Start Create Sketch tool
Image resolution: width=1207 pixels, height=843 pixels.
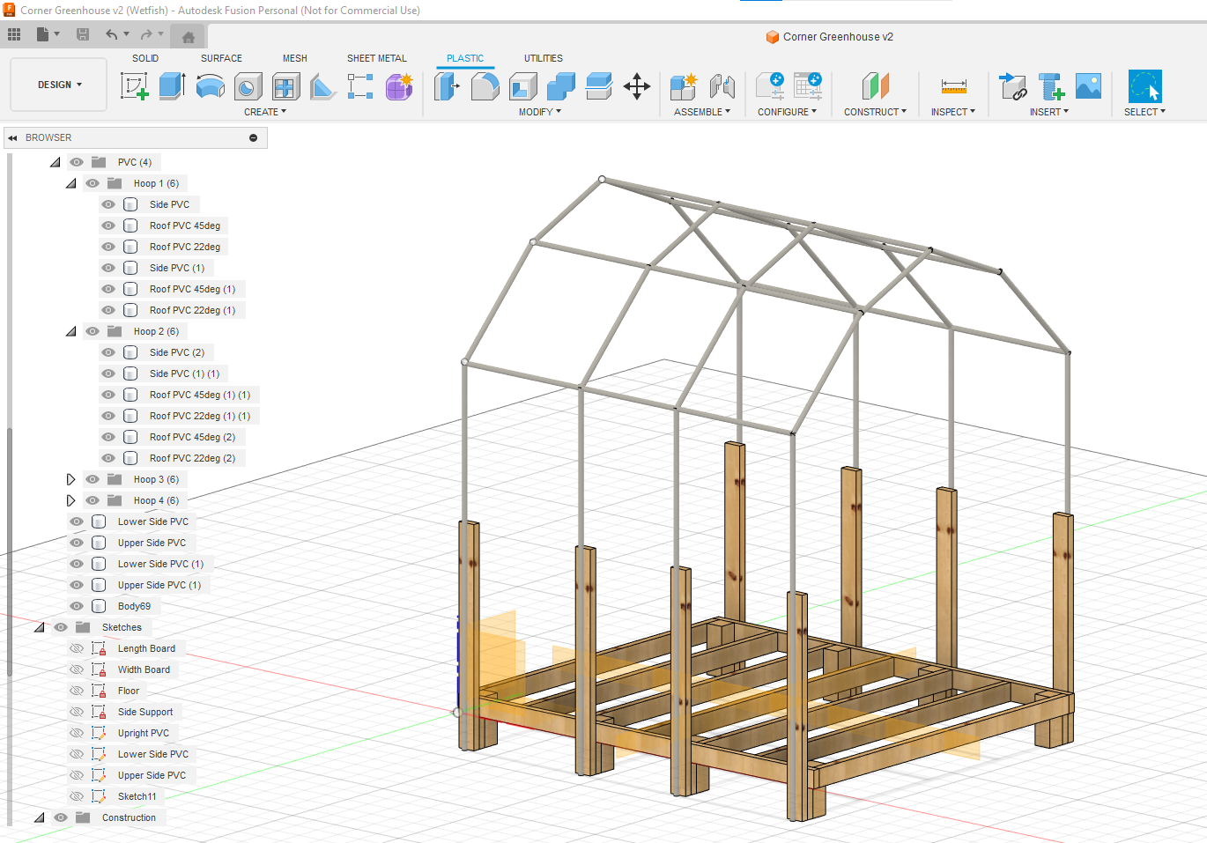tap(134, 86)
